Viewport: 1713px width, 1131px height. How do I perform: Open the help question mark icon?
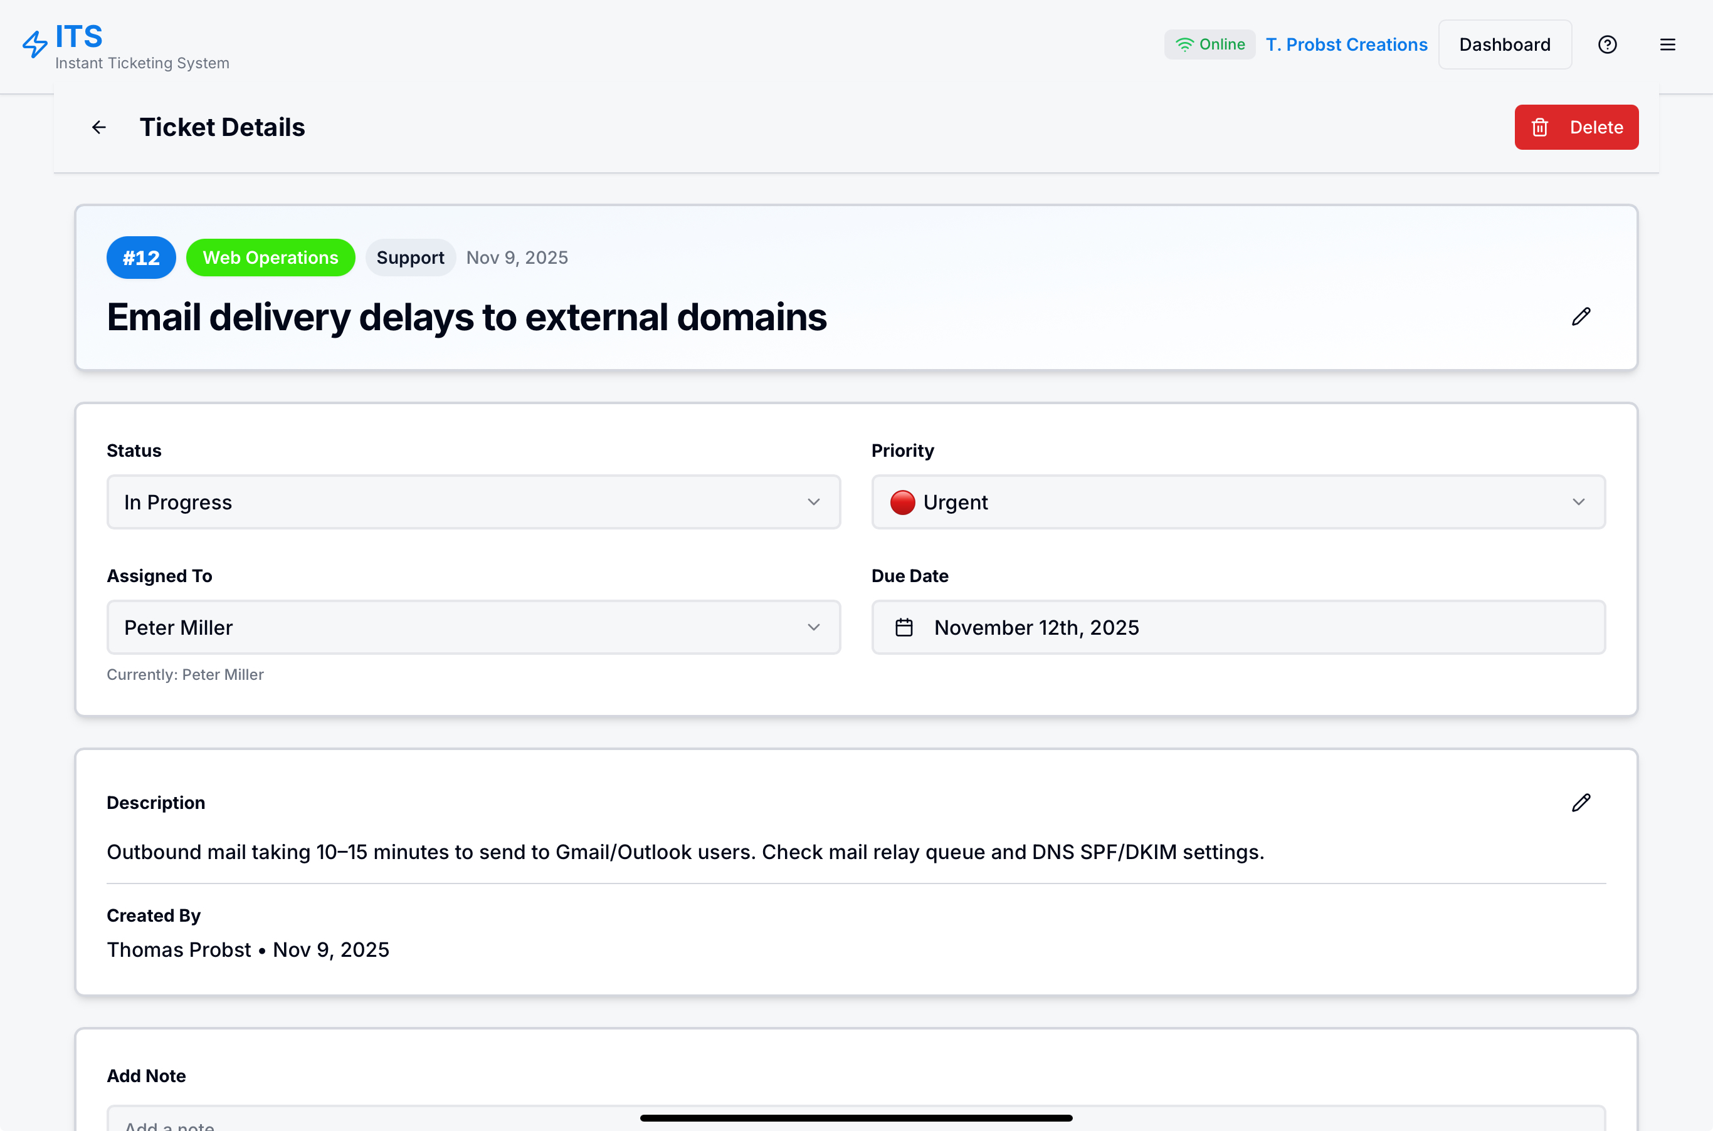(1607, 44)
